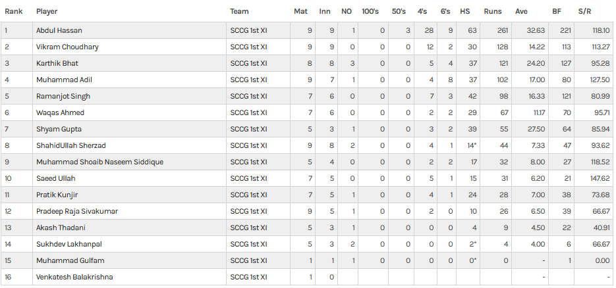Image resolution: width=616 pixels, height=288 pixels.
Task: Click the 6's column header
Action: click(x=445, y=11)
